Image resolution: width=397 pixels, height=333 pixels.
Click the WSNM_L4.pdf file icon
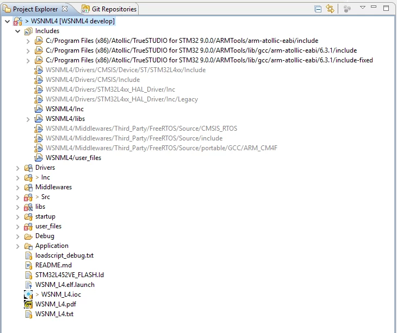(28, 304)
